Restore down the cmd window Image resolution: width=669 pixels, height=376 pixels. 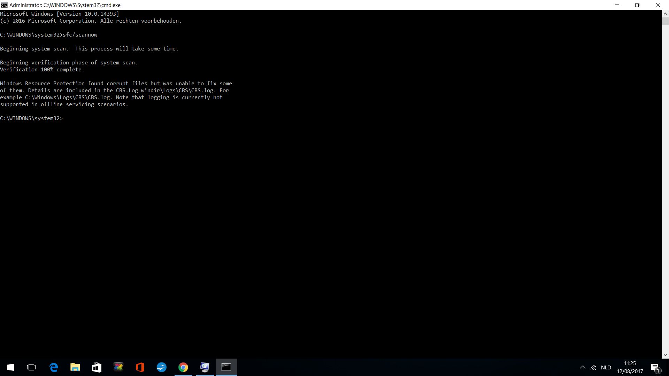click(x=637, y=5)
